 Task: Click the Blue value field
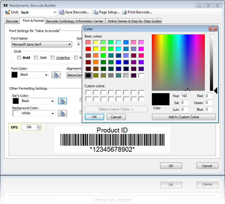coord(209,110)
